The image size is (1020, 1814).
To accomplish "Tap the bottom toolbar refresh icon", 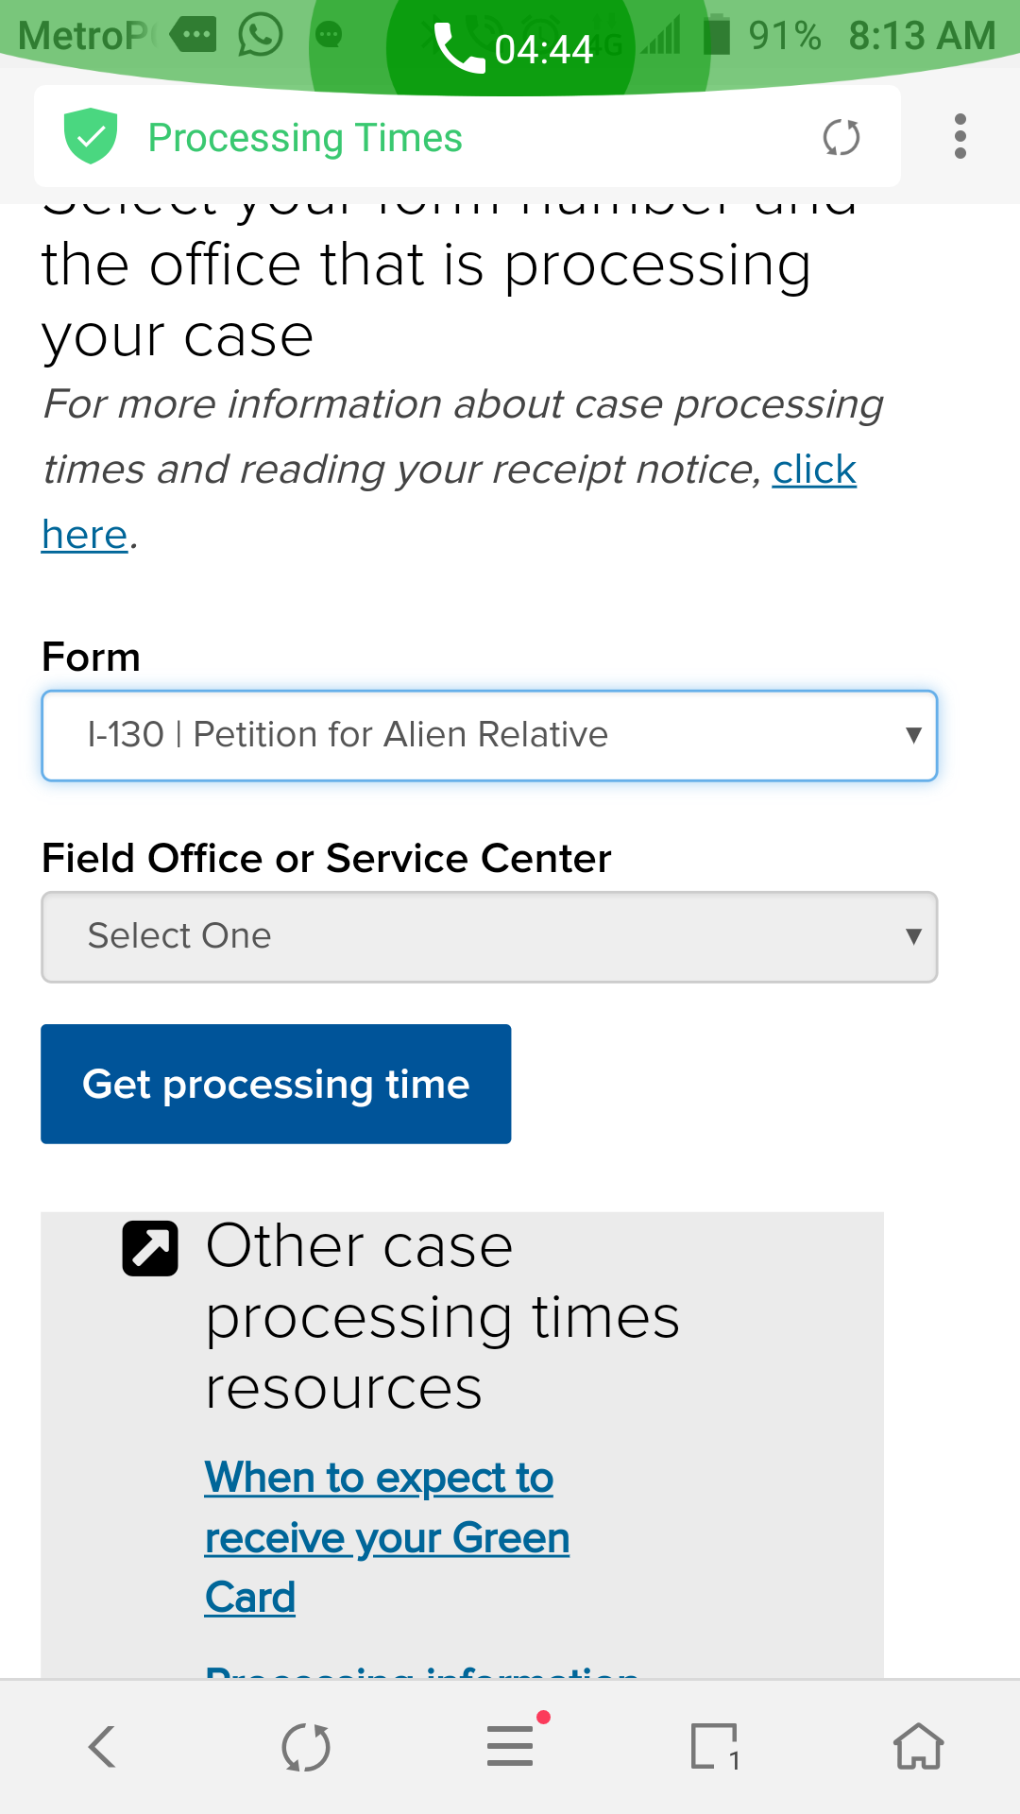I will coord(306,1747).
